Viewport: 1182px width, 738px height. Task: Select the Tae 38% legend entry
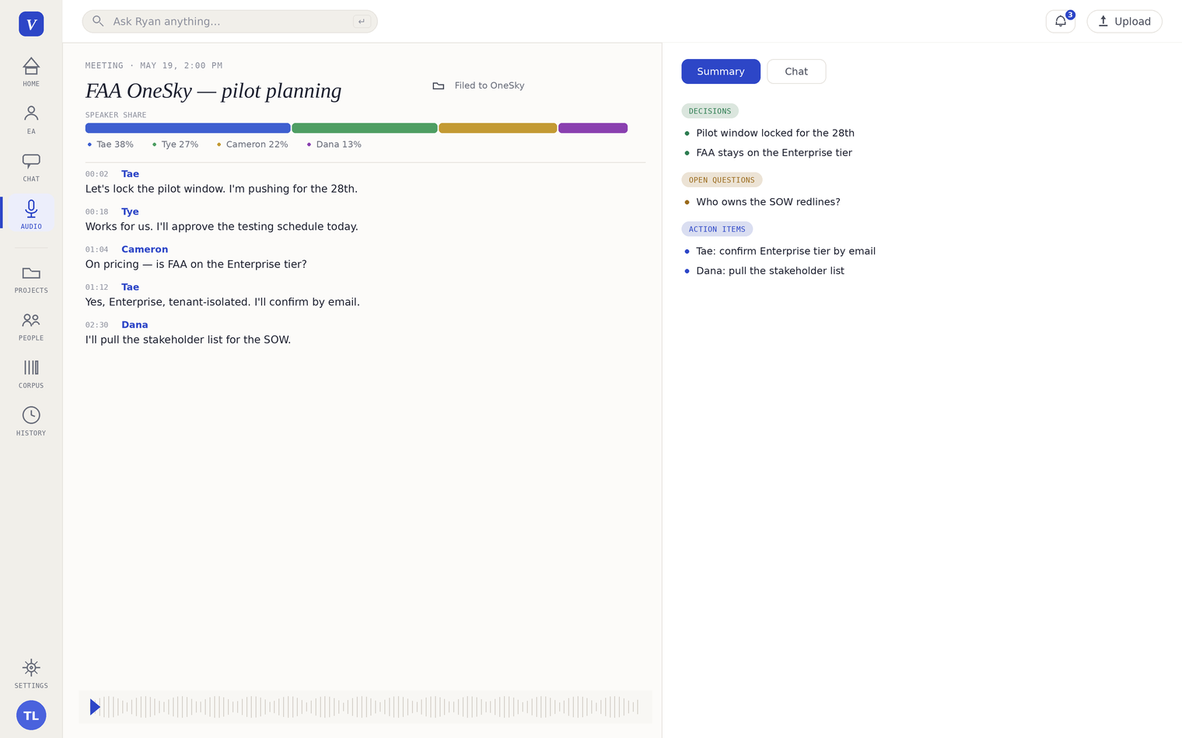pos(110,144)
